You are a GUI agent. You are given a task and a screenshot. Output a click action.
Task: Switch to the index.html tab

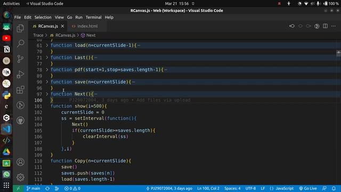coord(87,26)
